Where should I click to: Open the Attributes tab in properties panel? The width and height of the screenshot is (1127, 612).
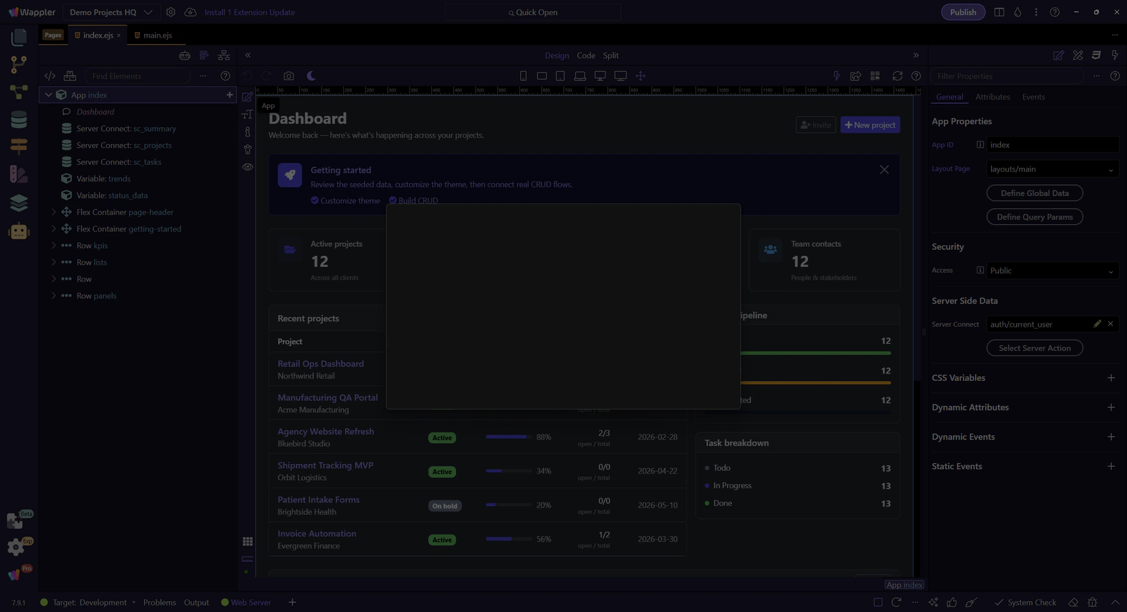pyautogui.click(x=992, y=97)
